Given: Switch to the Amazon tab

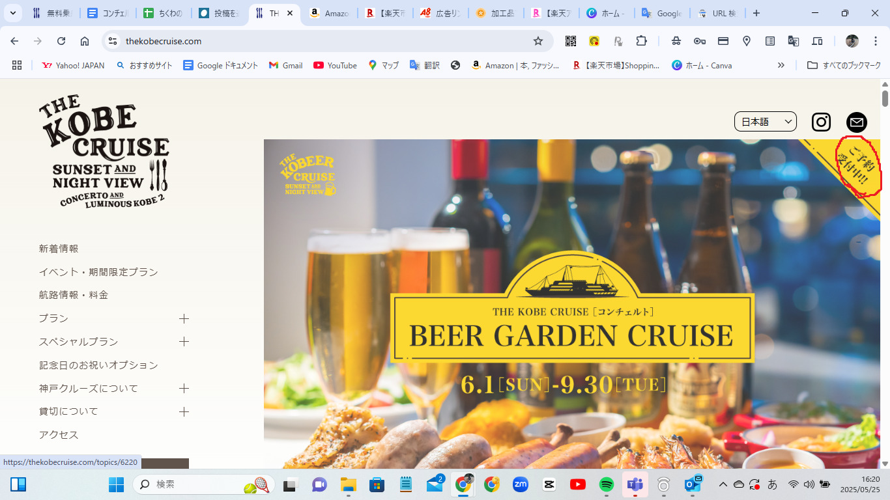Looking at the screenshot, I should coord(330,13).
